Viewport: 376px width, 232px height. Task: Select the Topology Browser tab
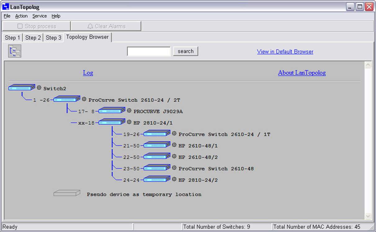[87, 37]
